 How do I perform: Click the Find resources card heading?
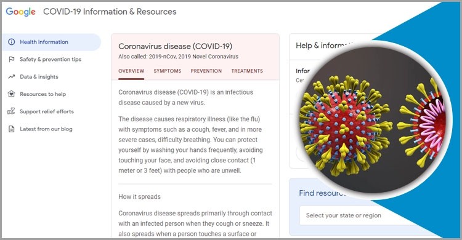(x=323, y=193)
